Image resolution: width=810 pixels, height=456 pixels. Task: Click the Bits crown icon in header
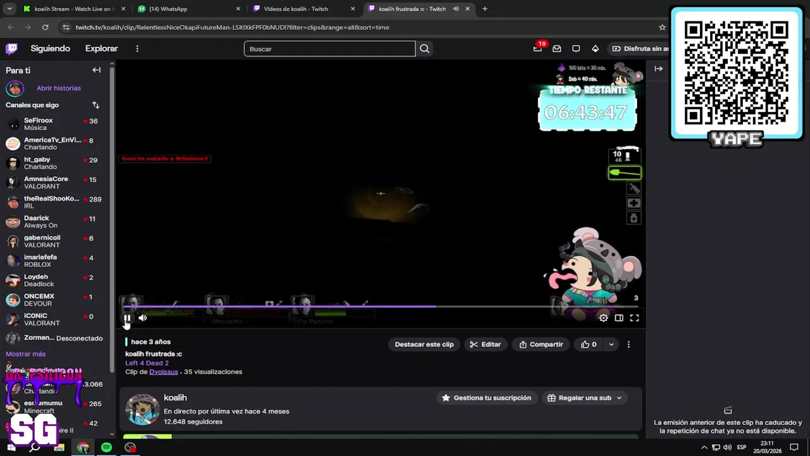point(595,49)
